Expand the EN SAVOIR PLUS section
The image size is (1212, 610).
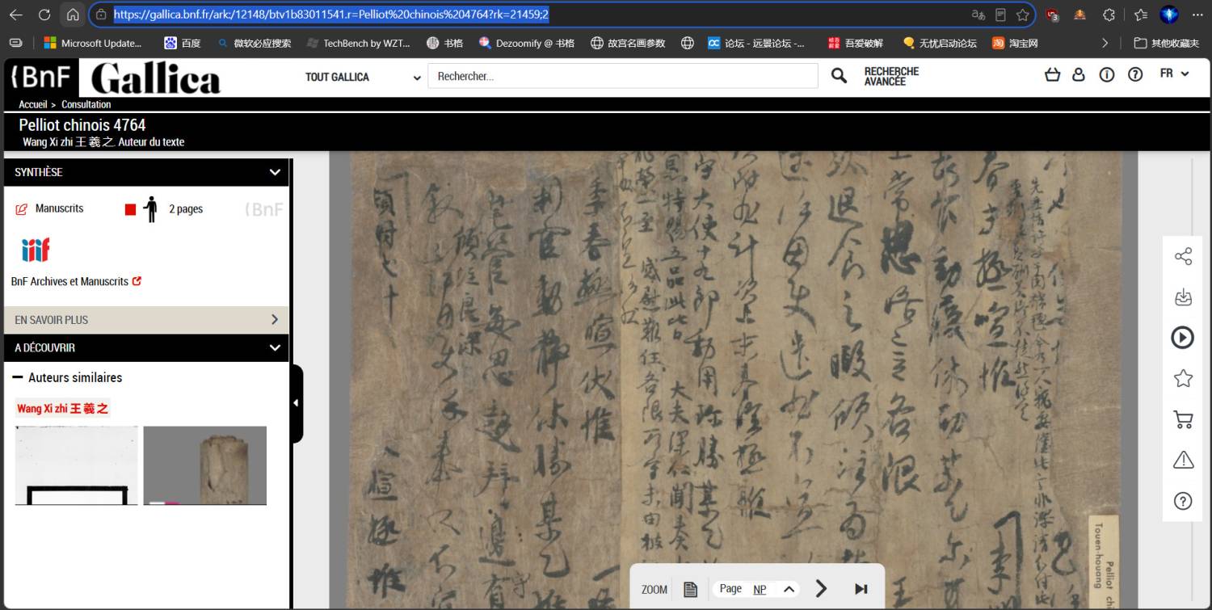pos(146,319)
